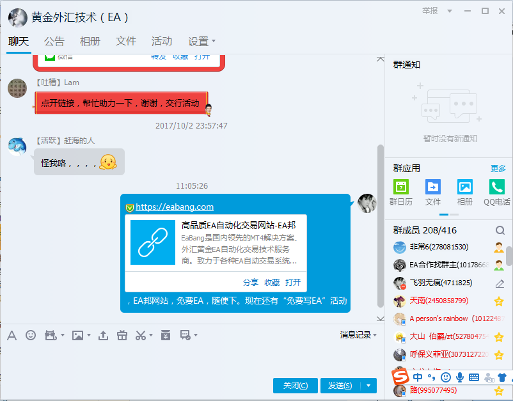Expand the chat bubble icon dropdown arrow

pos(196,335)
